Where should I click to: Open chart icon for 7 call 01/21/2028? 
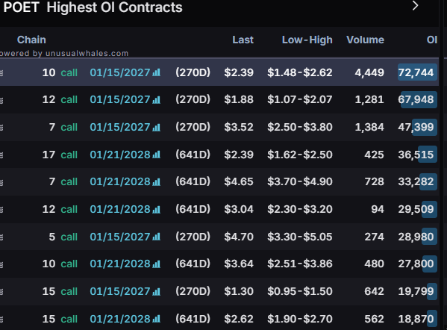156,181
